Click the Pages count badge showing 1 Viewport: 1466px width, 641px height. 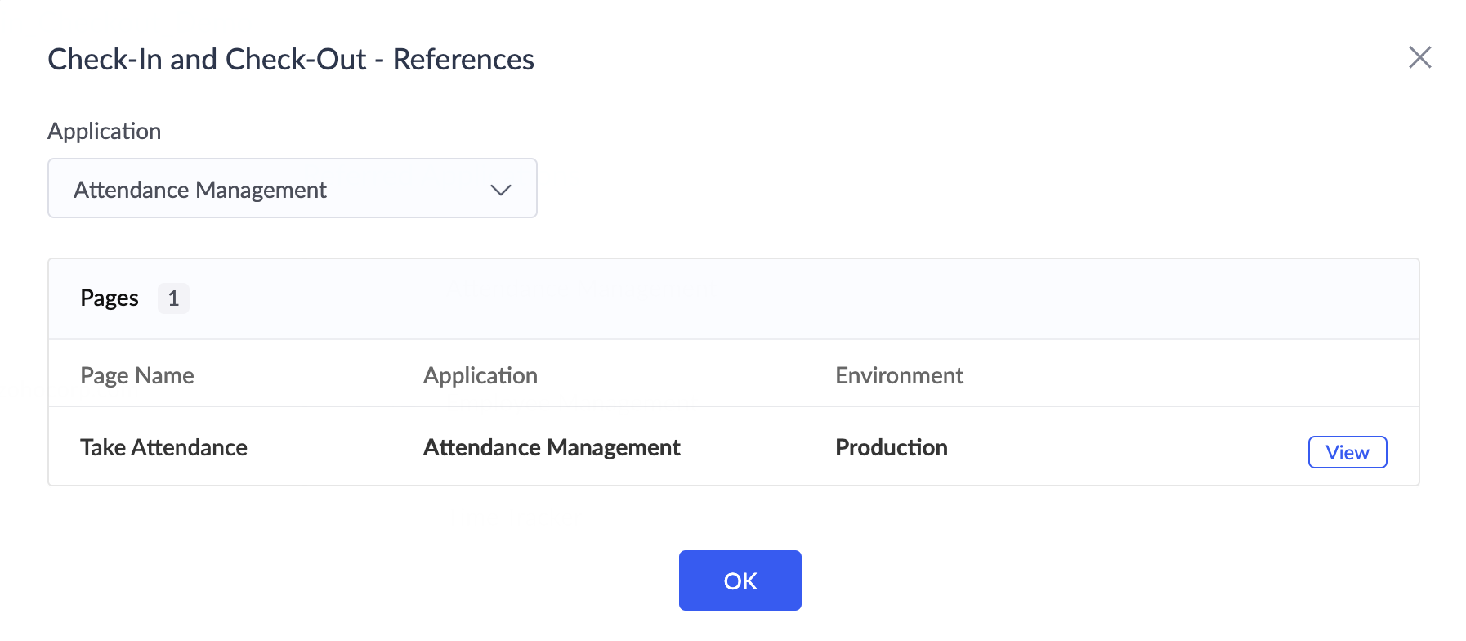173,298
